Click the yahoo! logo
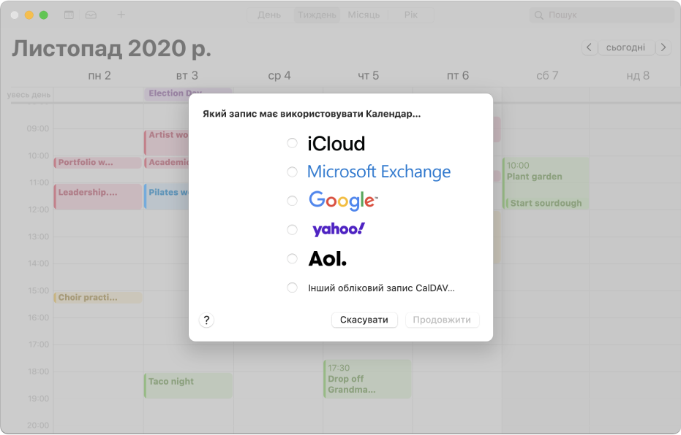681x435 pixels. coord(339,229)
